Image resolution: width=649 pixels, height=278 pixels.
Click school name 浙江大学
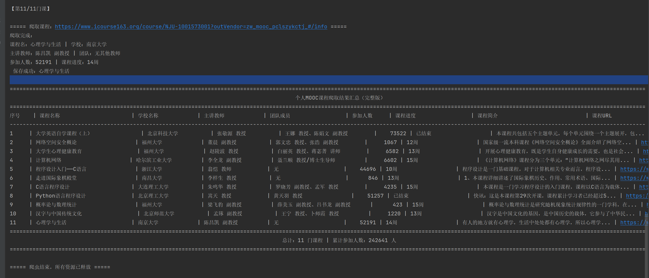pos(152,169)
